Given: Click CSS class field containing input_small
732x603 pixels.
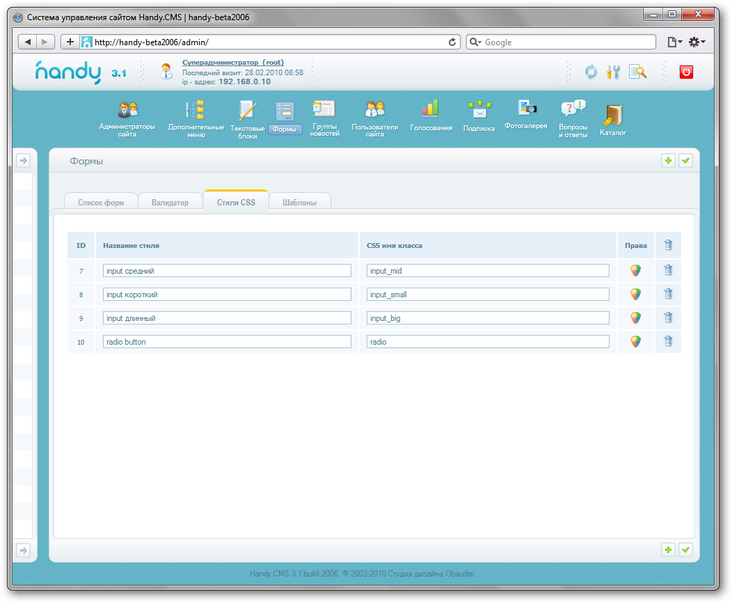Looking at the screenshot, I should [x=488, y=295].
